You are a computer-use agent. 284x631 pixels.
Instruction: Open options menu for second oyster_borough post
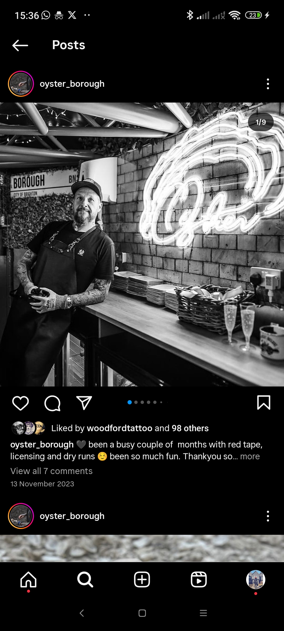tap(268, 516)
